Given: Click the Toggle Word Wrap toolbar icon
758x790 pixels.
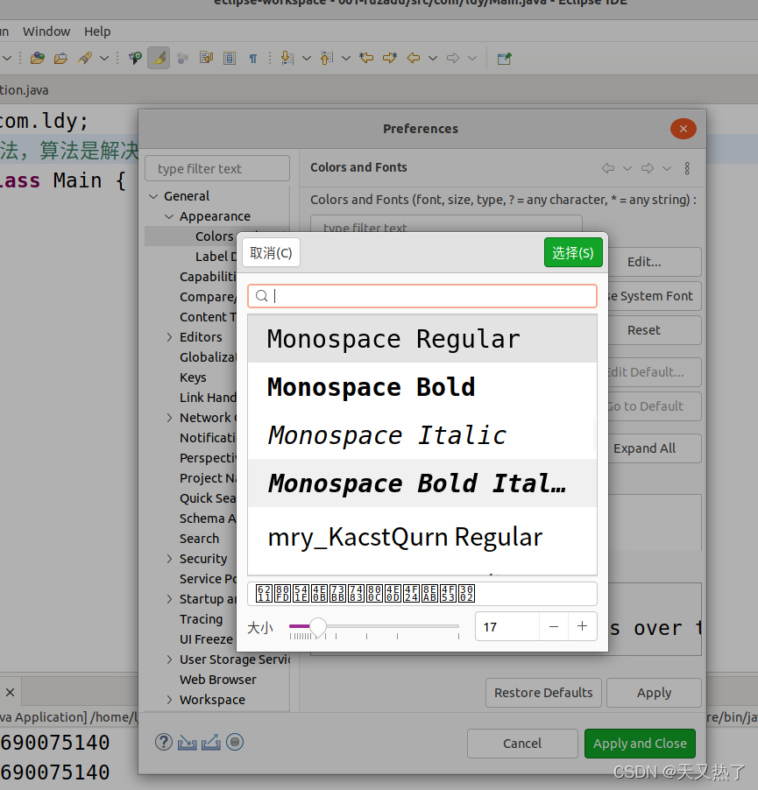Looking at the screenshot, I should [206, 58].
